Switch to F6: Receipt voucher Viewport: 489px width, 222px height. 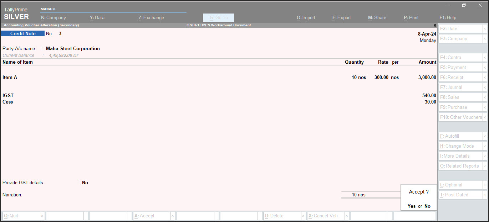[461, 77]
